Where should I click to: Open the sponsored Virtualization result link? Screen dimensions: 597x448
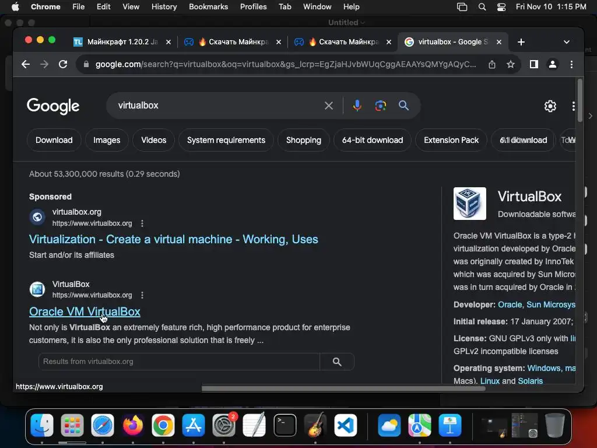pos(174,239)
